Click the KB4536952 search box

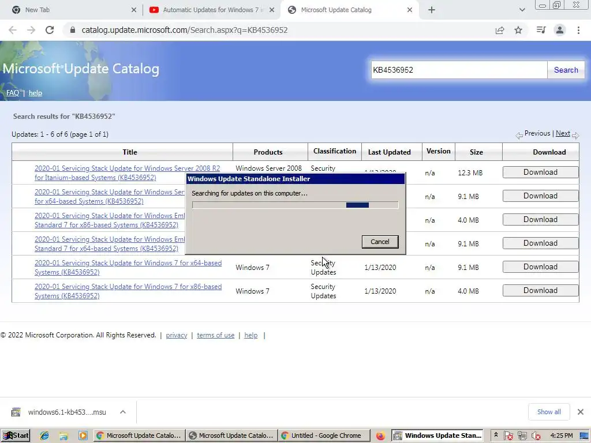[x=459, y=70]
